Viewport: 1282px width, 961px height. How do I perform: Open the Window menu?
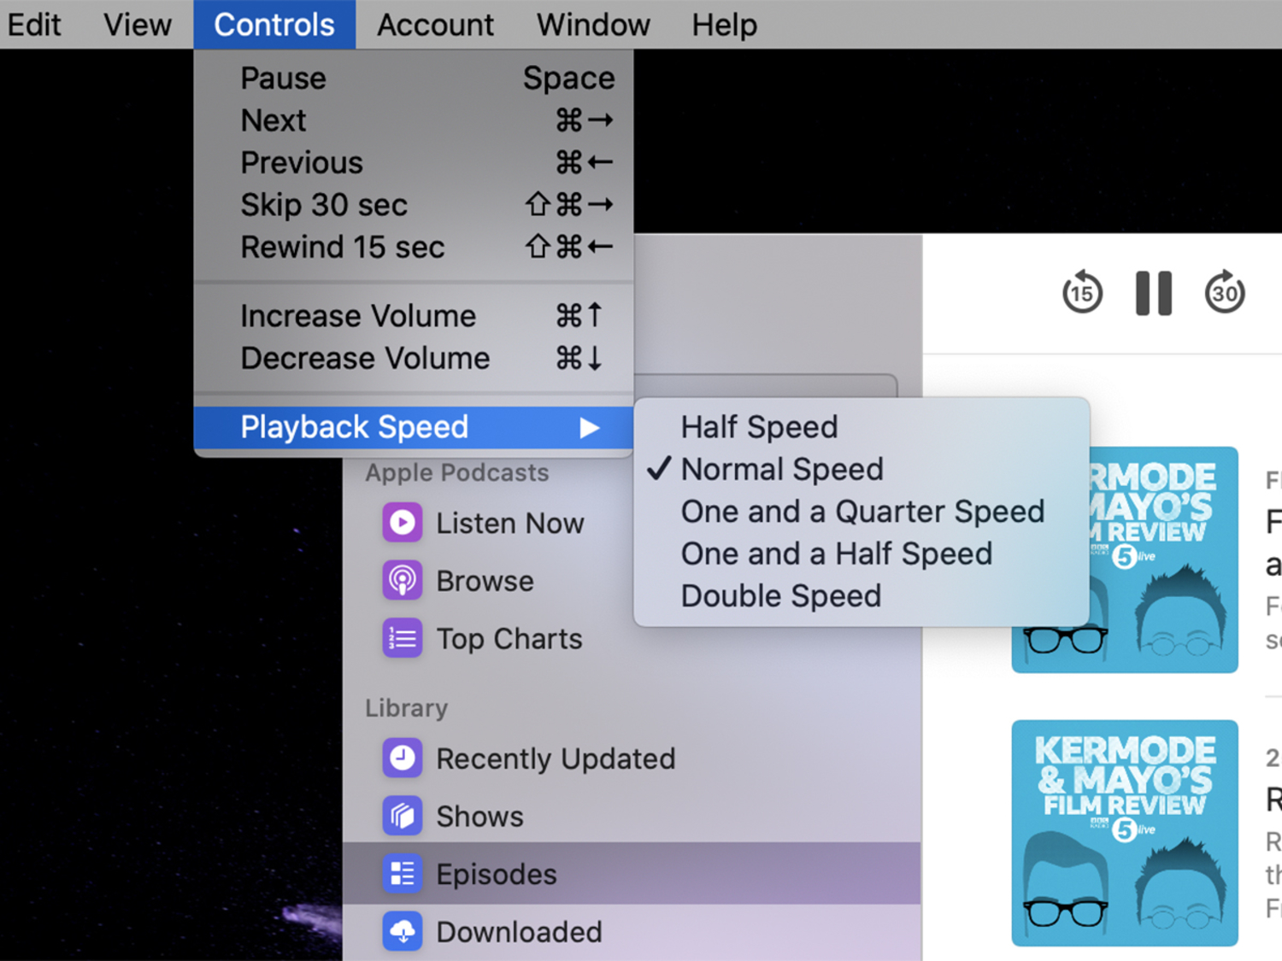592,24
